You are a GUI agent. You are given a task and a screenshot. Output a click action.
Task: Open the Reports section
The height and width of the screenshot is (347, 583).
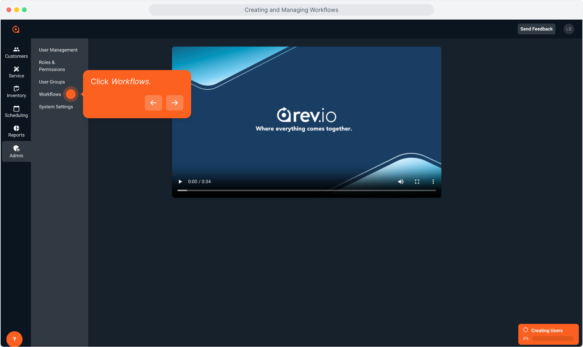pyautogui.click(x=16, y=131)
